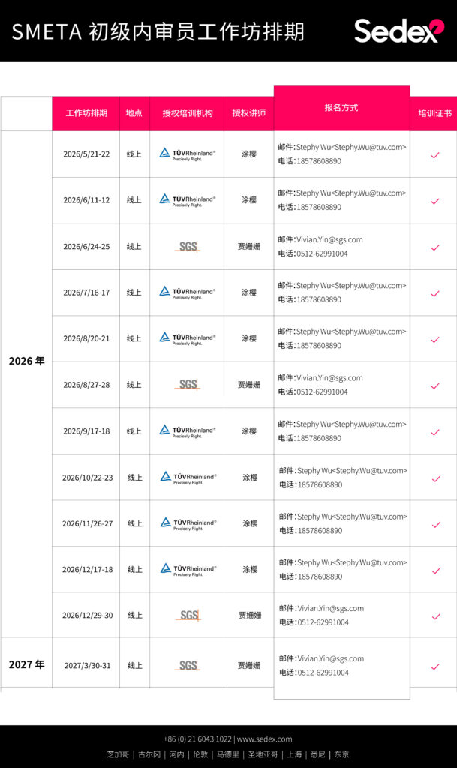The image size is (457, 768).
Task: Select the 报名方式 column header
Action: pos(341,108)
